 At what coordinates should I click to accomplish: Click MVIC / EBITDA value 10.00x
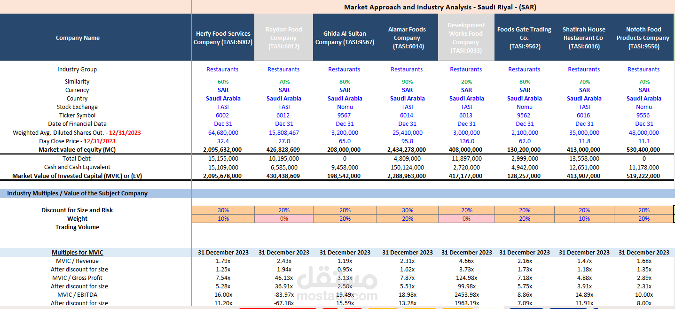(643, 295)
